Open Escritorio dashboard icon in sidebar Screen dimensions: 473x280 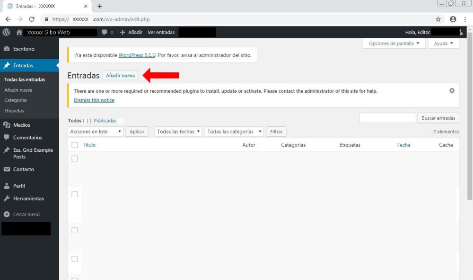(x=7, y=49)
